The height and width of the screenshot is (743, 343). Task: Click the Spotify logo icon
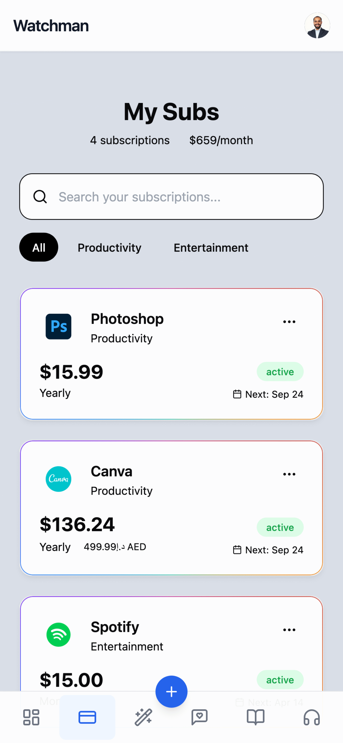coord(59,634)
